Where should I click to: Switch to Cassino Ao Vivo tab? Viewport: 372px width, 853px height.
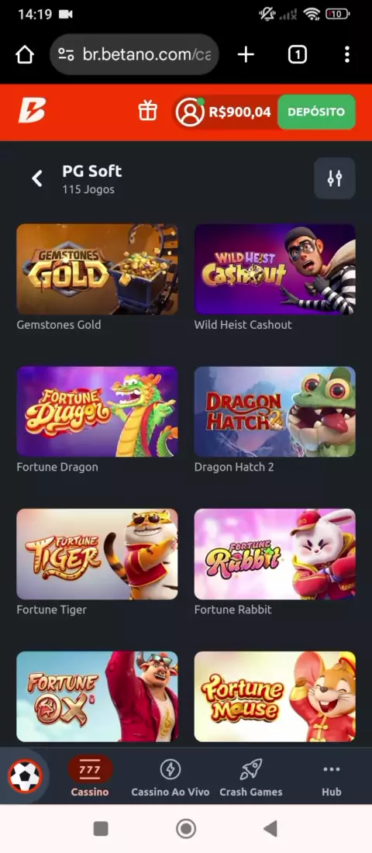point(170,777)
